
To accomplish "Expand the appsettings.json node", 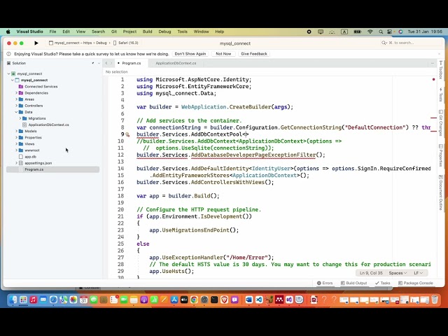I will 16,163.
